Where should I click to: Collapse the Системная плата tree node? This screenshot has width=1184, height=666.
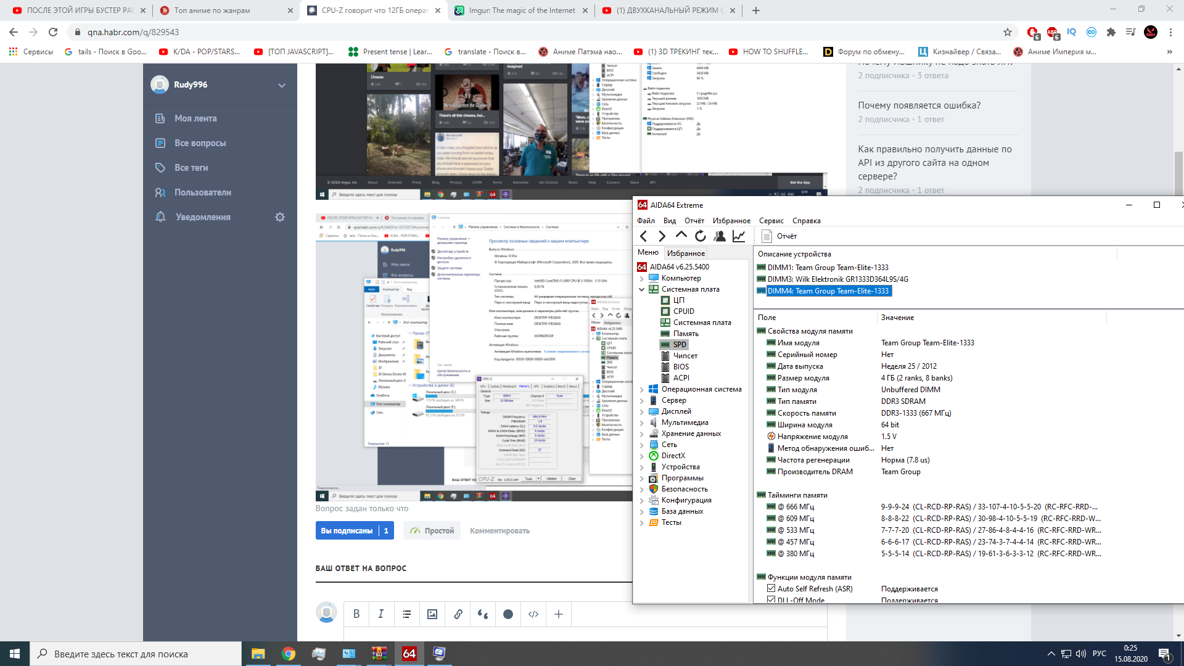pyautogui.click(x=641, y=289)
